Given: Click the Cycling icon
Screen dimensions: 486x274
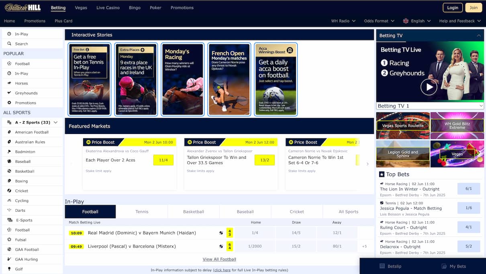Looking at the screenshot, I should point(9,201).
